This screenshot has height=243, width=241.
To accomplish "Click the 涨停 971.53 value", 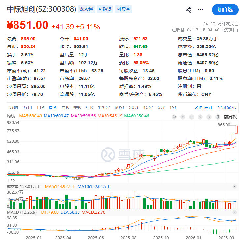I will (x=140, y=39).
